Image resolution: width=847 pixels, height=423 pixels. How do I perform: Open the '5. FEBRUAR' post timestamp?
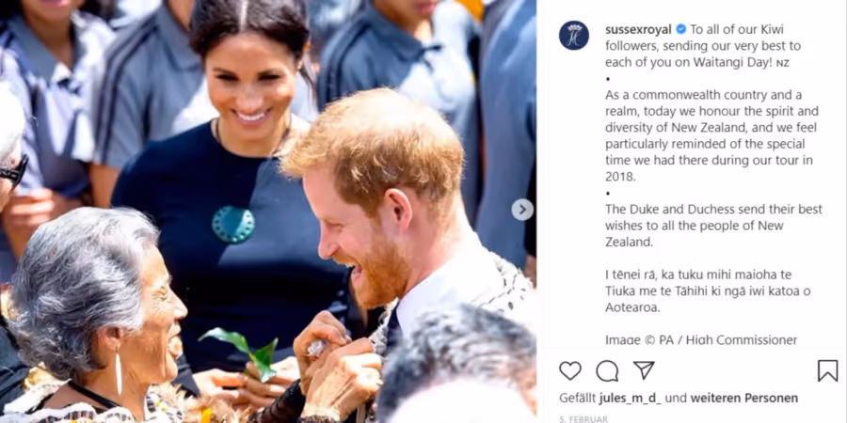(x=583, y=418)
